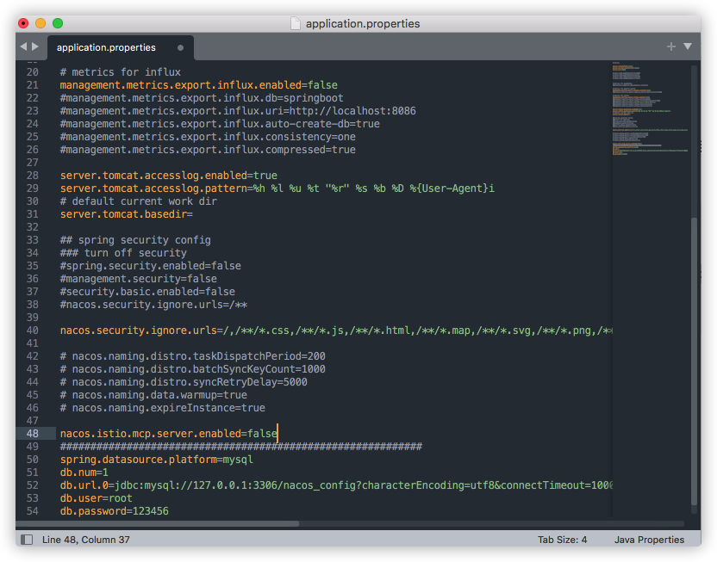Click the influx.db=springboot comment line

[202, 98]
